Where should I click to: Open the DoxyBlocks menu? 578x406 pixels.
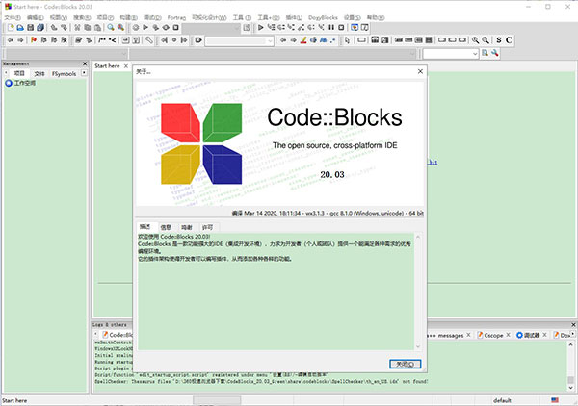tap(323, 17)
